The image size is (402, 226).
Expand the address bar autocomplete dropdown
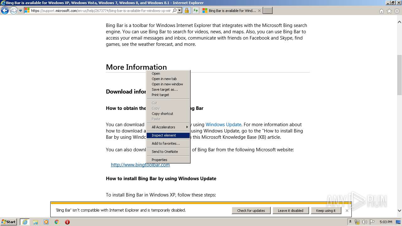pos(180,11)
